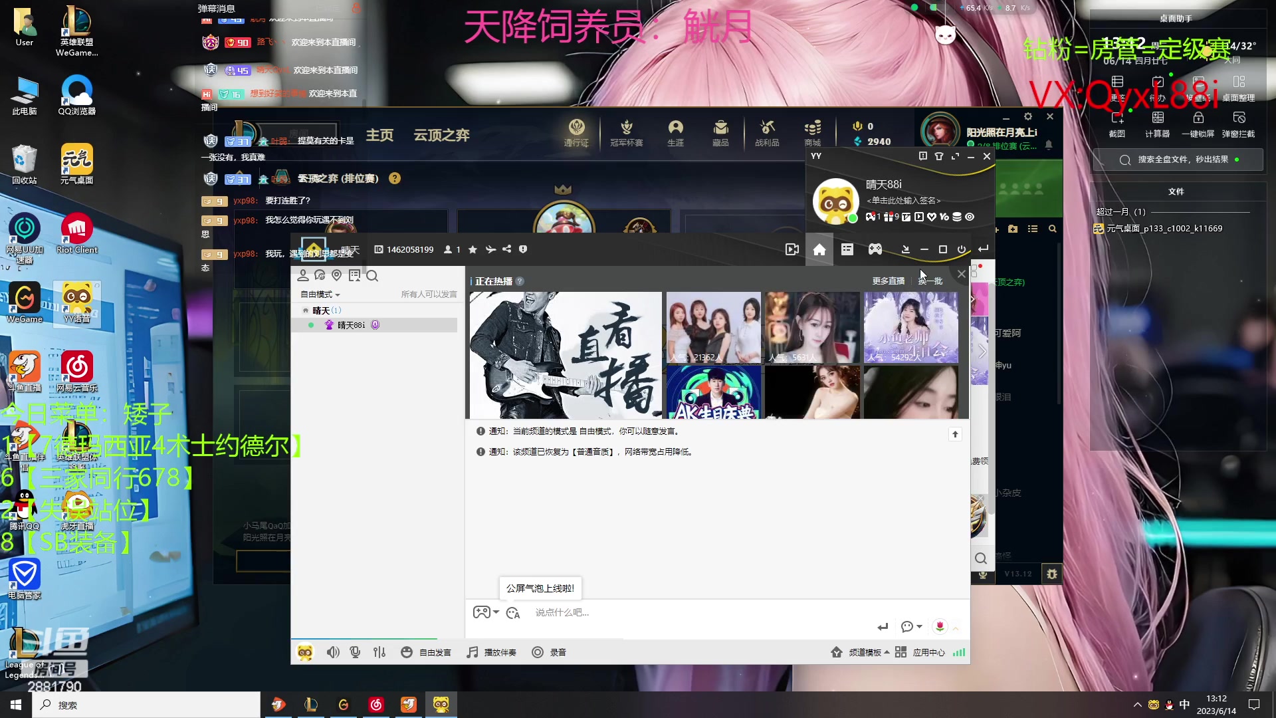Select the microphone icon in YY bottom toolbar
This screenshot has height=718, width=1276.
(x=356, y=652)
